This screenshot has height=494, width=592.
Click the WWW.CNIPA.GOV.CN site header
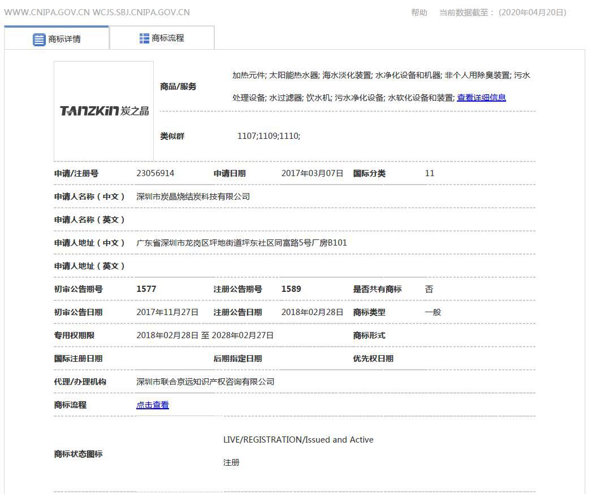(48, 11)
